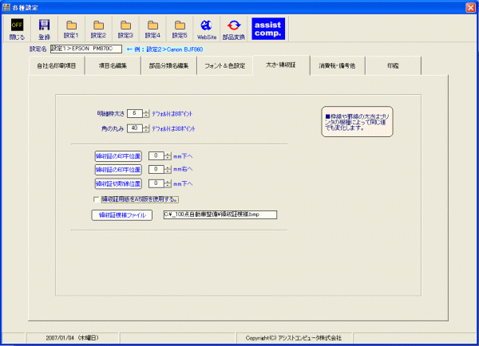This screenshot has height=346, width=479.
Task: Switch to the 印鑑 tab
Action: click(393, 65)
